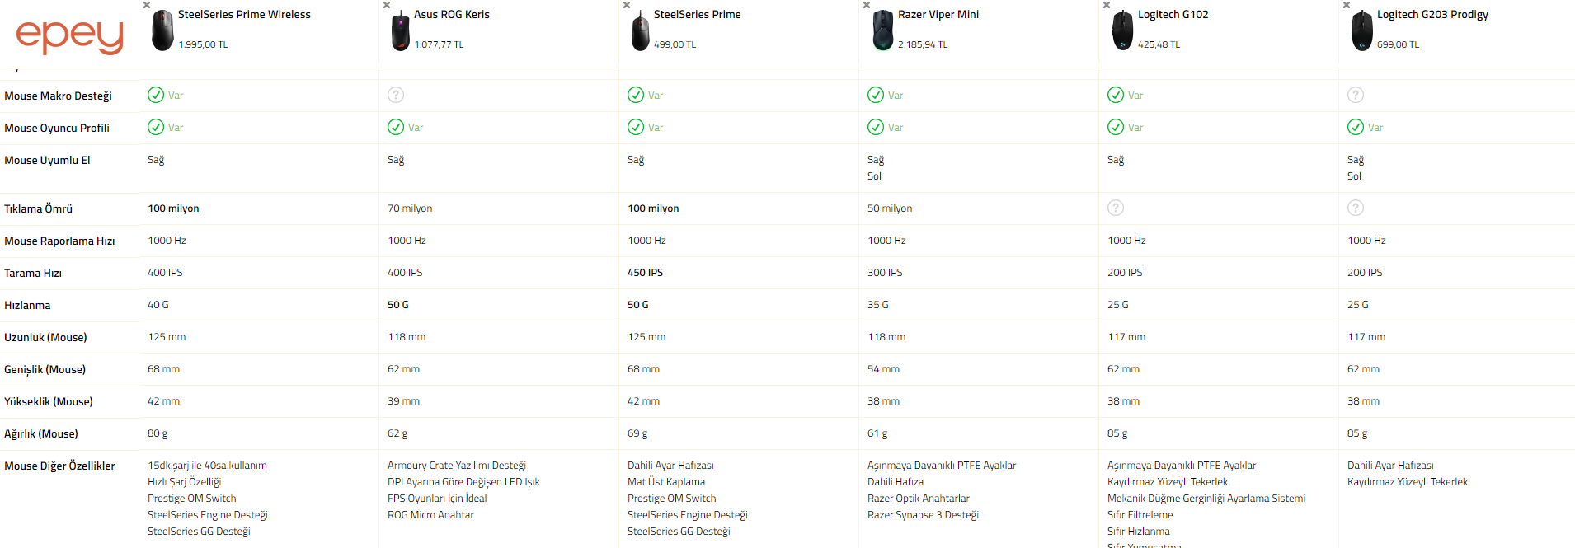Remove Logitech G203 Prodigy column
This screenshot has height=548, width=1575.
coord(1347,5)
